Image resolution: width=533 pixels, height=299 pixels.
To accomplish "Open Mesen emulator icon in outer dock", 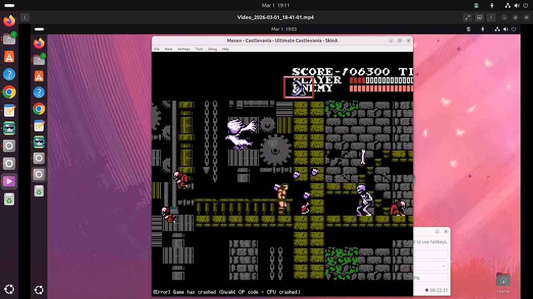I will click(9, 128).
